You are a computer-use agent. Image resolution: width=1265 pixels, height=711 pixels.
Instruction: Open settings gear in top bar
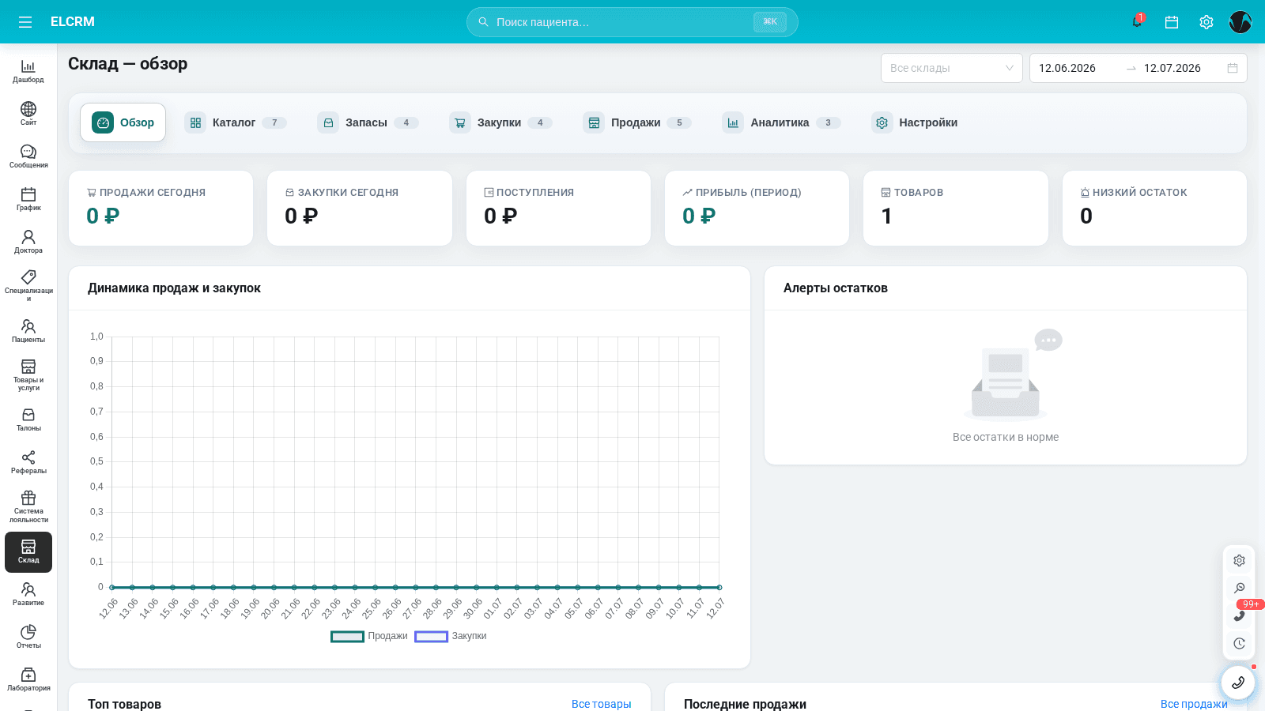click(x=1206, y=22)
